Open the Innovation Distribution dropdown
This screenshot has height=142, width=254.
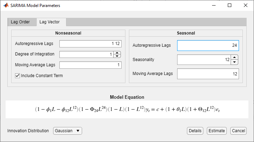click(68, 131)
